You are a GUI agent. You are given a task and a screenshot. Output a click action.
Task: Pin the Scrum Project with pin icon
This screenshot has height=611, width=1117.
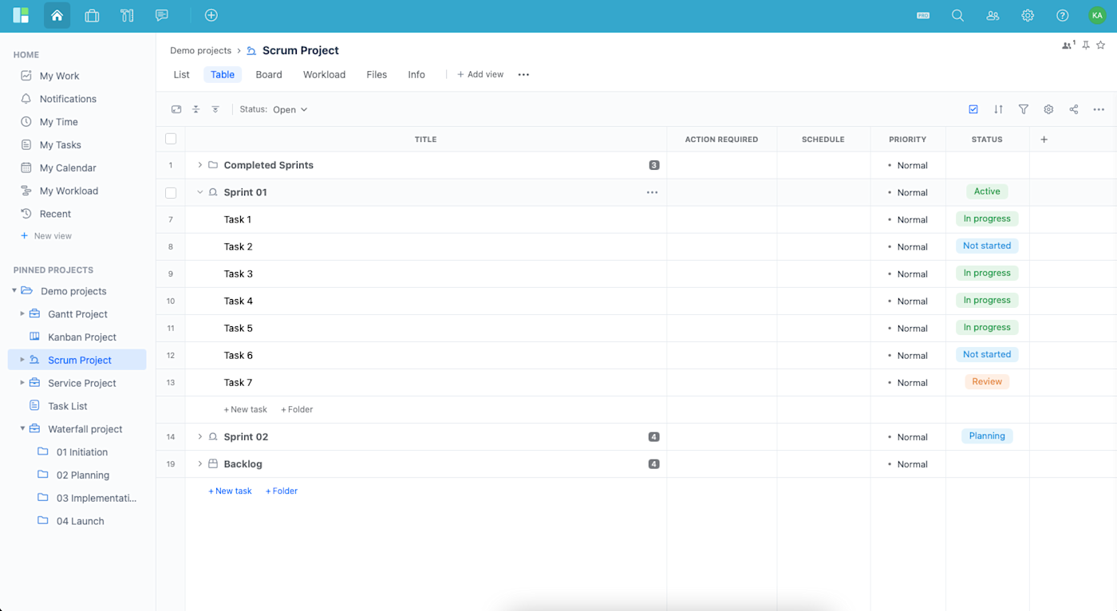coord(1086,45)
